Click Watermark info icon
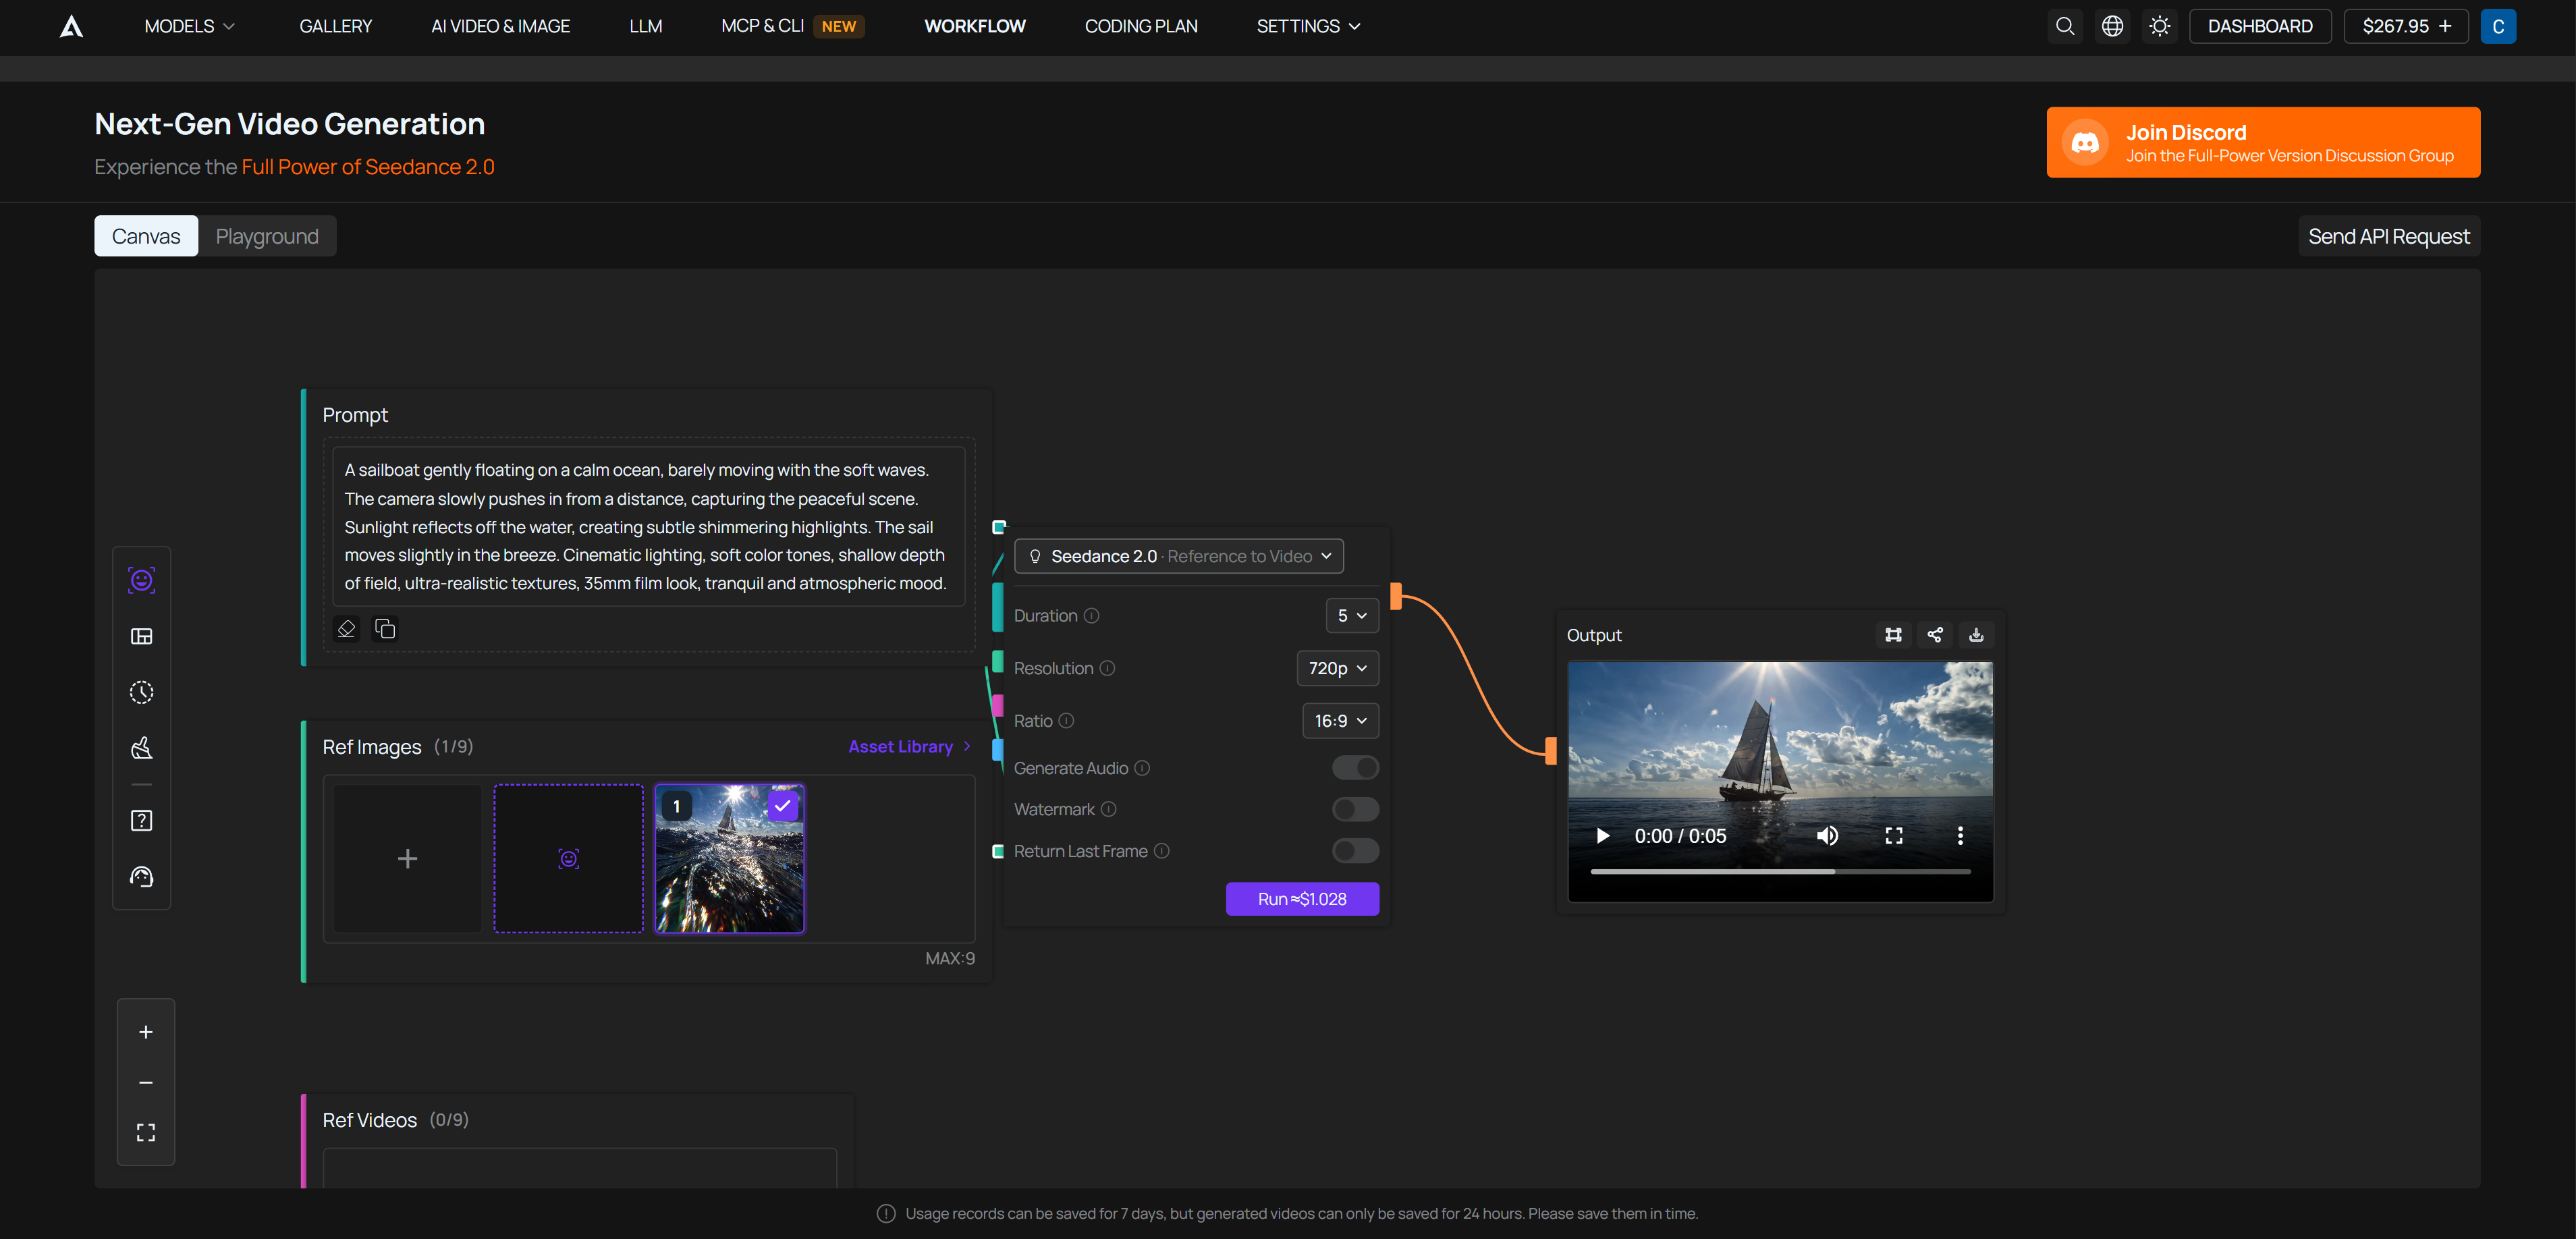 point(1108,809)
